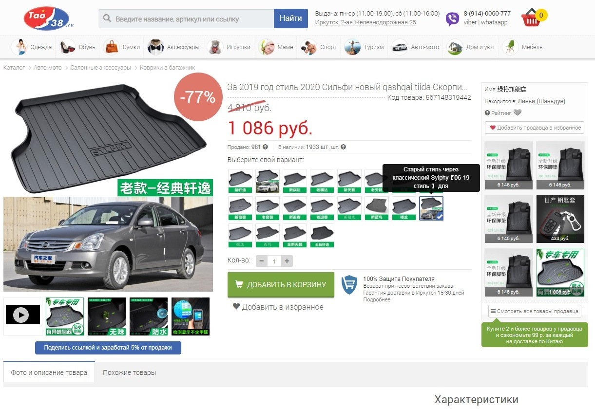
Task: Click the search magnifier icon
Action: point(108,19)
